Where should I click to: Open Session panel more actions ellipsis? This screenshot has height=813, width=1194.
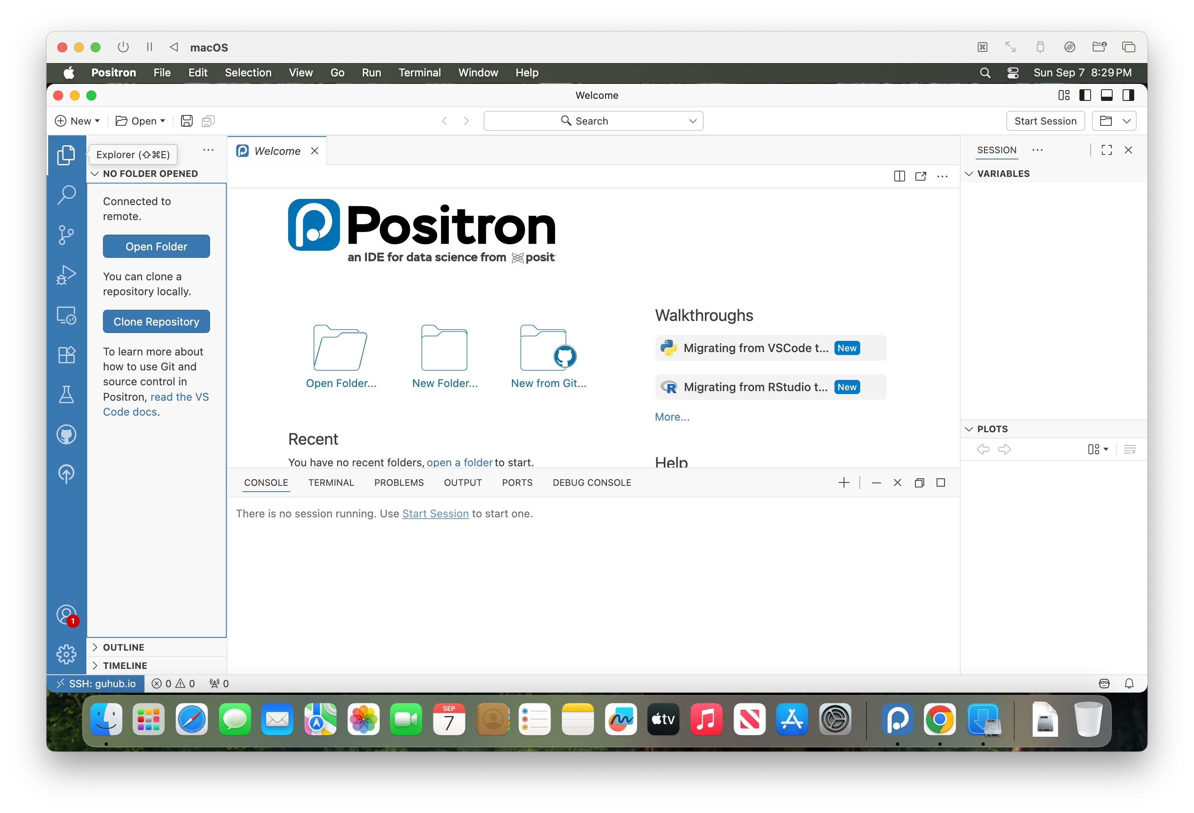(1037, 150)
